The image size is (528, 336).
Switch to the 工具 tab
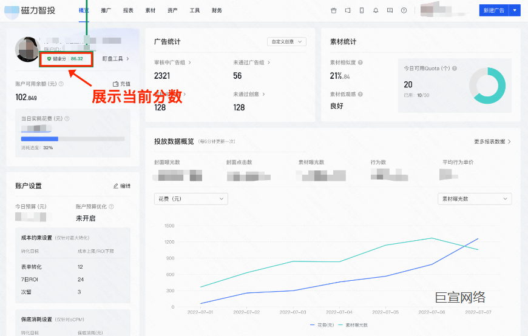tap(195, 10)
